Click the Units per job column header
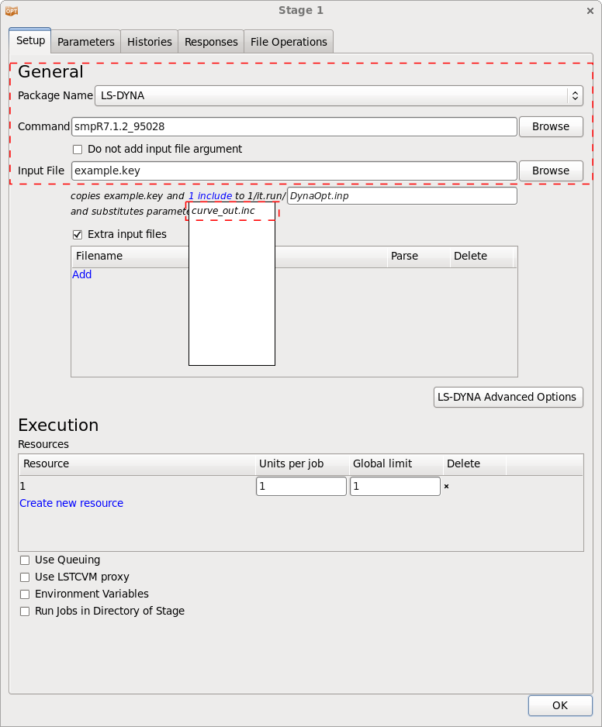Image resolution: width=602 pixels, height=727 pixels. [x=302, y=464]
